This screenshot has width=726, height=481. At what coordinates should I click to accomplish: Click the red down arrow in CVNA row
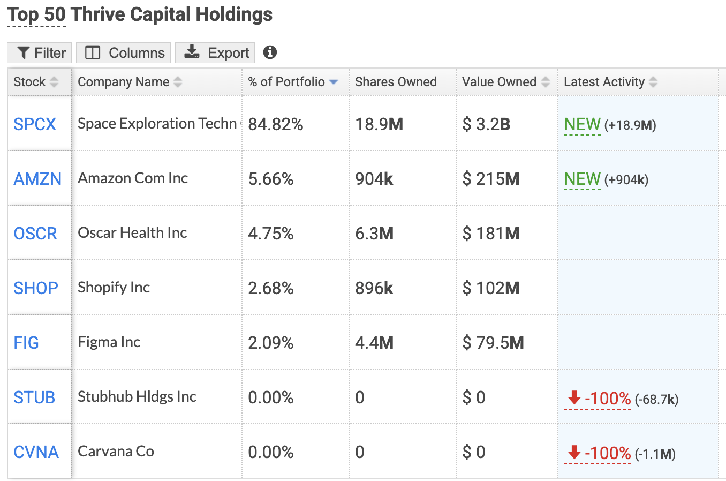(x=574, y=452)
